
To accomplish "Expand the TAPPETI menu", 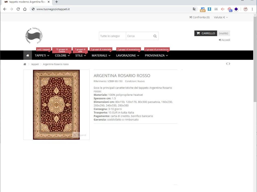I will 42,55.
